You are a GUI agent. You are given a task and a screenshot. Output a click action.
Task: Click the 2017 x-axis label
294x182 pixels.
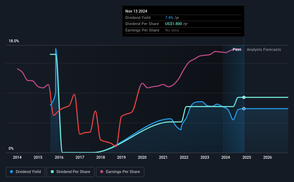point(80,157)
